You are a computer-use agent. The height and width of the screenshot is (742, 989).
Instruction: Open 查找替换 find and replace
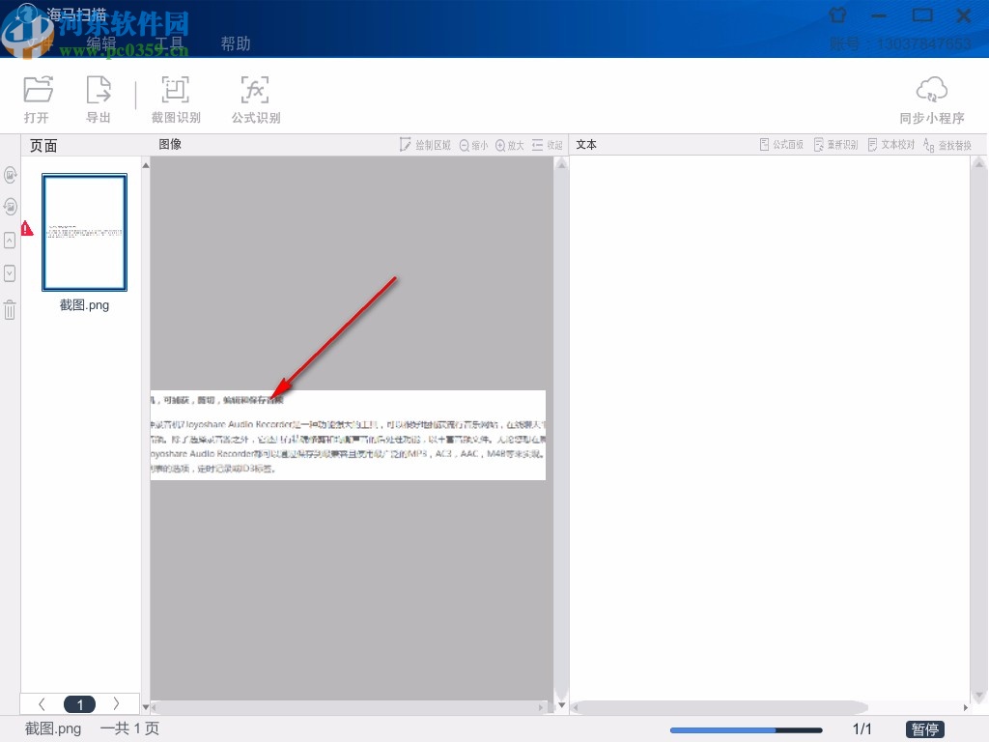(x=947, y=145)
